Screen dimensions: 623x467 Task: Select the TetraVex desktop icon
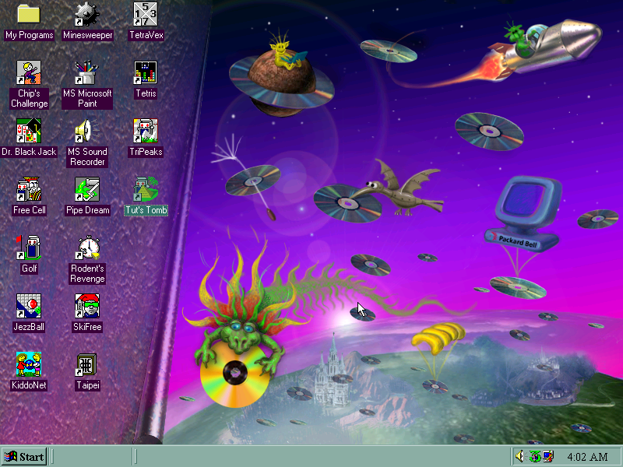point(146,14)
